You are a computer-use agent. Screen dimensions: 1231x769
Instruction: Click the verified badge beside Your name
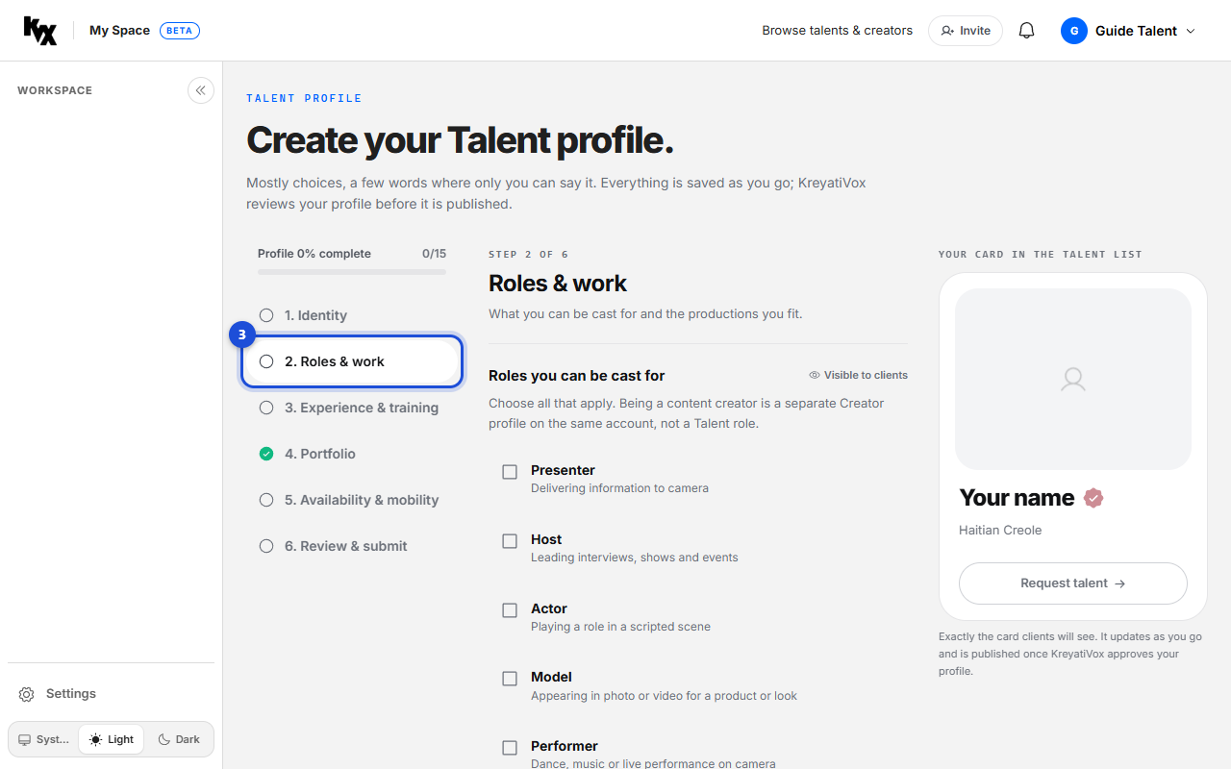1093,498
